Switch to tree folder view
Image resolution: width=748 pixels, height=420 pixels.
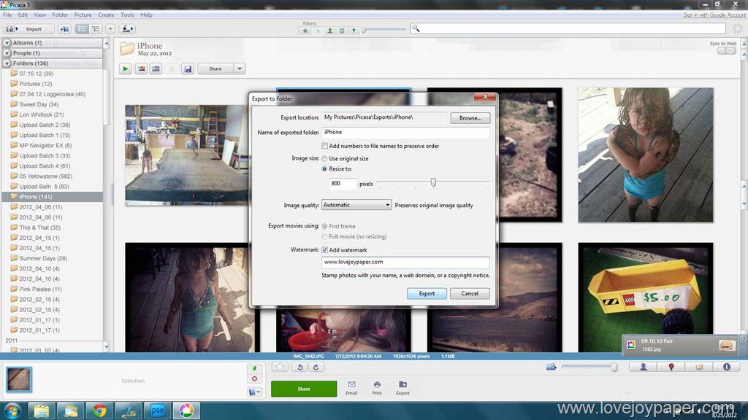pos(96,29)
